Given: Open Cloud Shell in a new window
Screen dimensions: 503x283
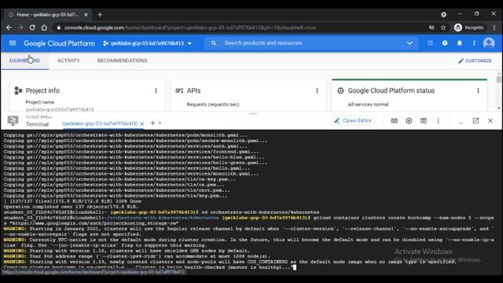Looking at the screenshot, I should 475,121.
